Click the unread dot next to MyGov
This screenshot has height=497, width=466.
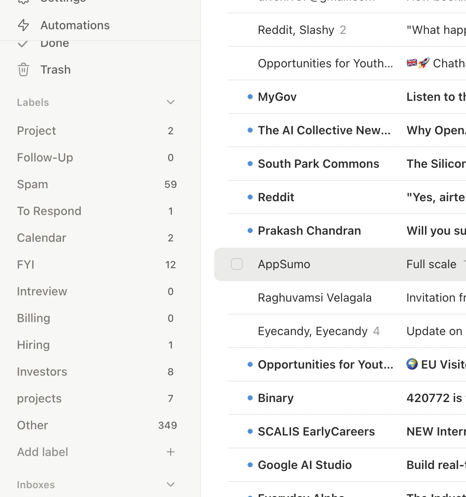(x=250, y=96)
